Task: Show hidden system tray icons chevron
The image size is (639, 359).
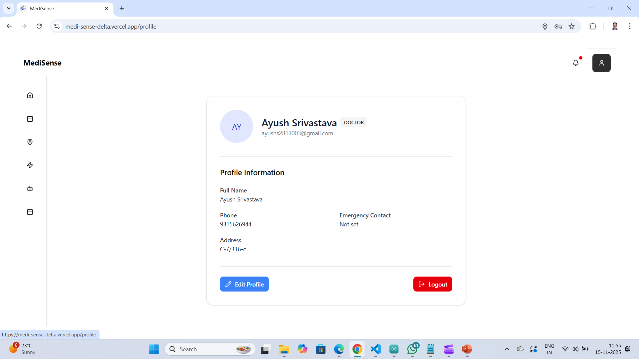Action: pyautogui.click(x=507, y=349)
